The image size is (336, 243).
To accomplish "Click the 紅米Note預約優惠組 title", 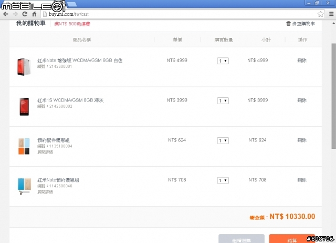I will tap(58, 180).
